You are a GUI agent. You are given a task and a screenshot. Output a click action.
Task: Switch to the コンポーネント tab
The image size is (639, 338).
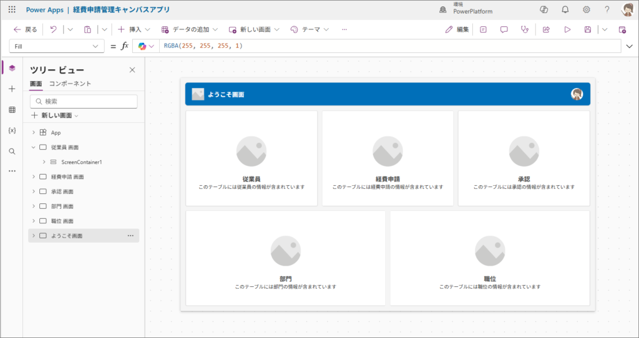[x=70, y=84]
